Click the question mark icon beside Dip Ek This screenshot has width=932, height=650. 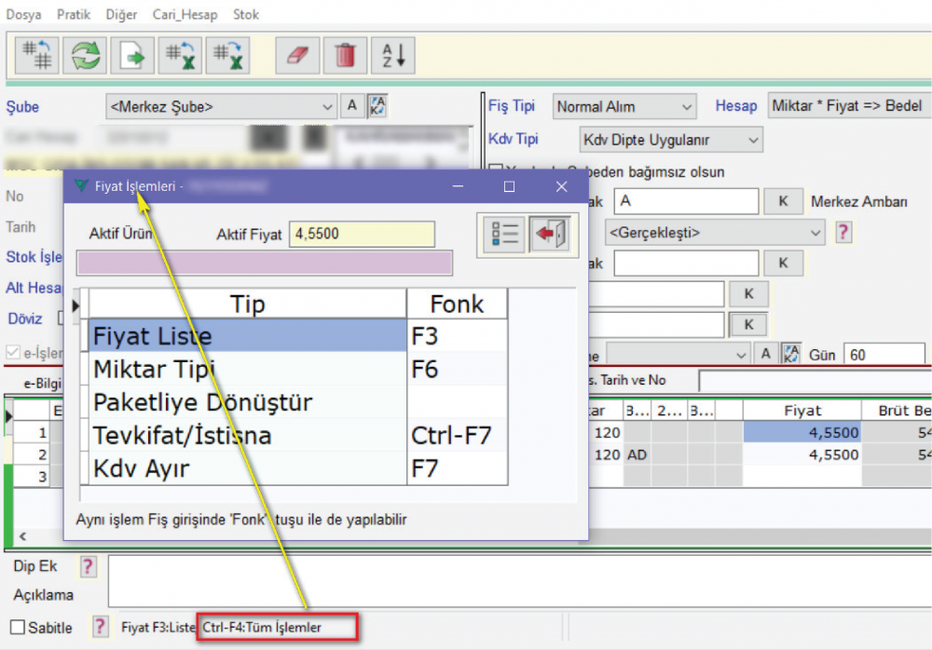tap(89, 566)
